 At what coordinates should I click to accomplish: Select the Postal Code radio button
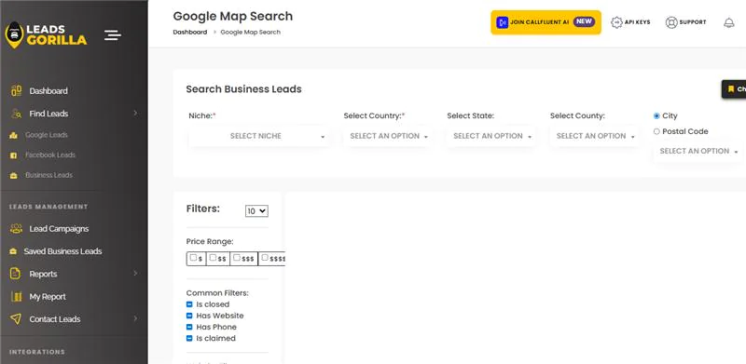656,131
